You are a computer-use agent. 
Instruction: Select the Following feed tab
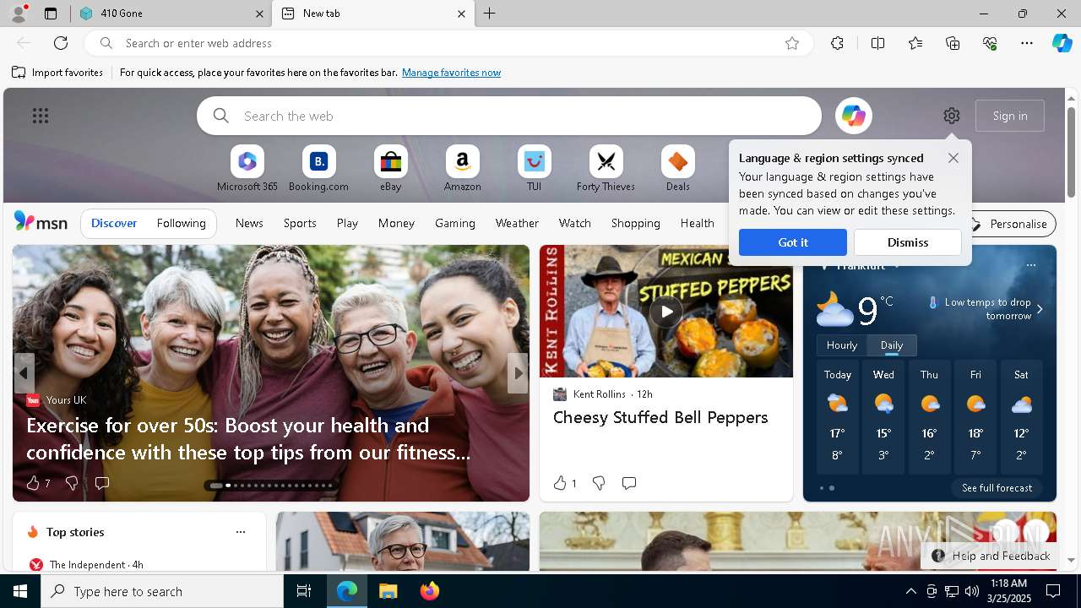182,223
